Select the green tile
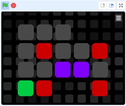126x106 pixels. pyautogui.click(x=26, y=88)
